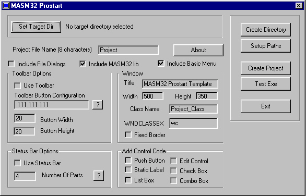Click the WNDCLASSEX input field
The width and height of the screenshot is (306, 196).
[x=193, y=124]
